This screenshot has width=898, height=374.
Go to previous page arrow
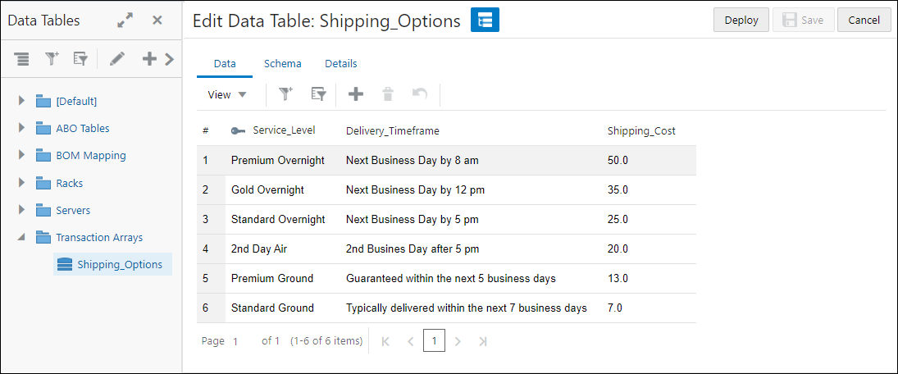point(410,341)
